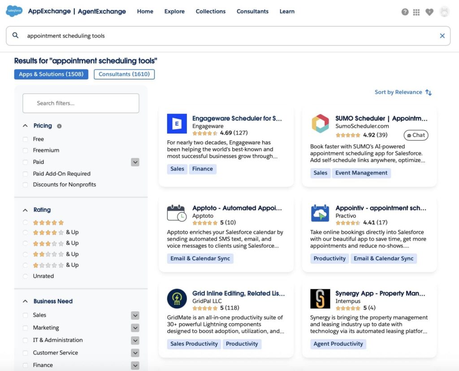Image resolution: width=459 pixels, height=371 pixels.
Task: Click the Engageware Scheduler app logo
Action: coord(177,124)
